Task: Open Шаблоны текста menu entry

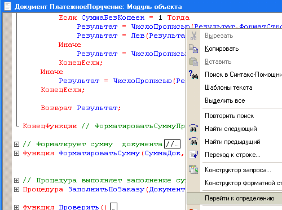Action: click(x=228, y=88)
